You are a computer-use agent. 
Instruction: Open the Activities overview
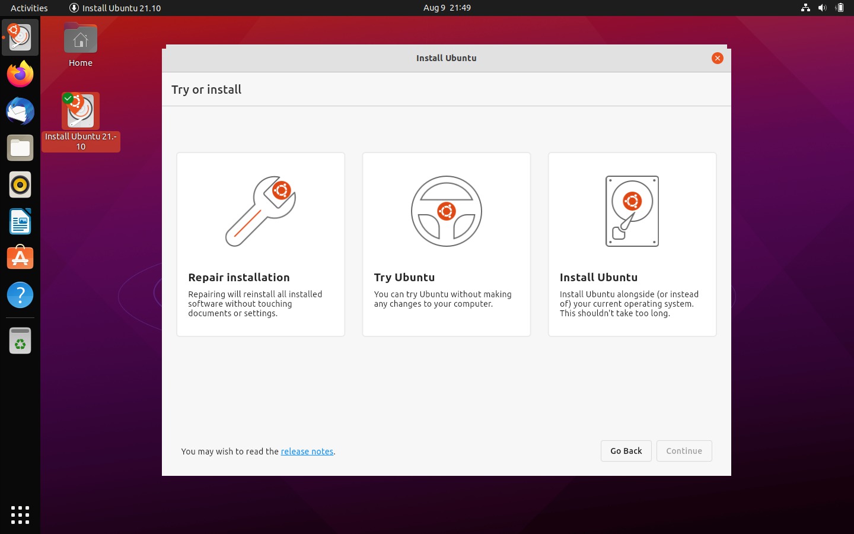pyautogui.click(x=29, y=8)
